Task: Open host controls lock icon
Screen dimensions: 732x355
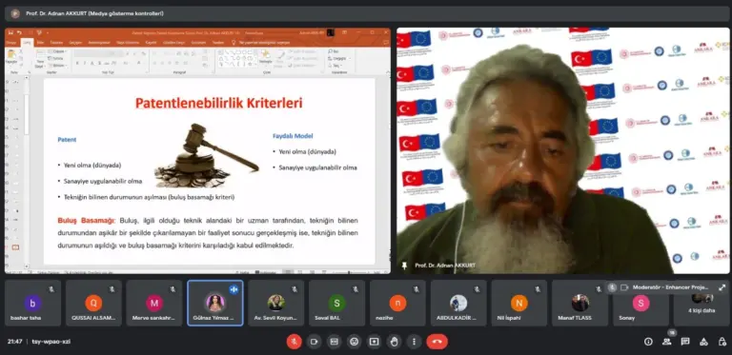Action: click(x=722, y=342)
